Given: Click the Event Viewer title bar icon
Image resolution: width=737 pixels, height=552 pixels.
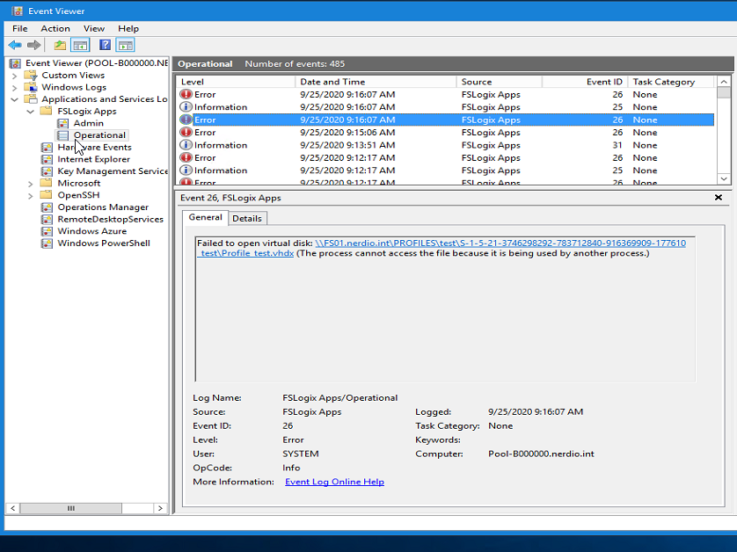Looking at the screenshot, I should point(17,11).
